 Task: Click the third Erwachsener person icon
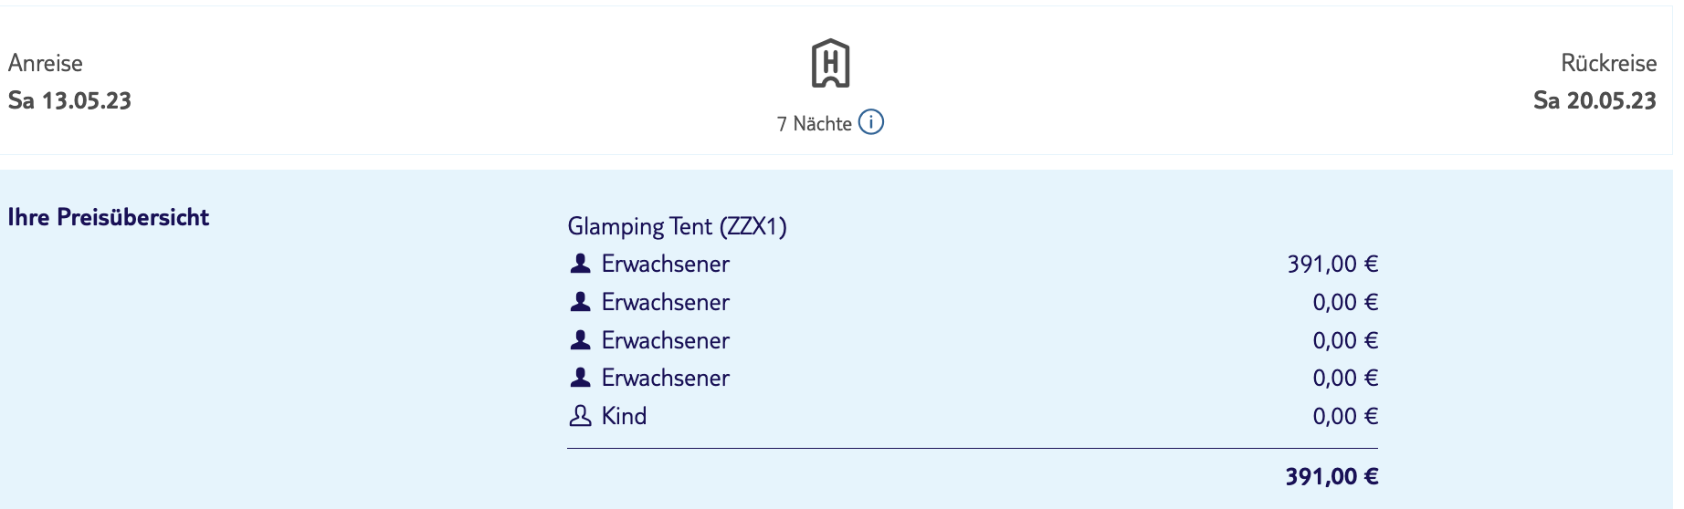[580, 339]
